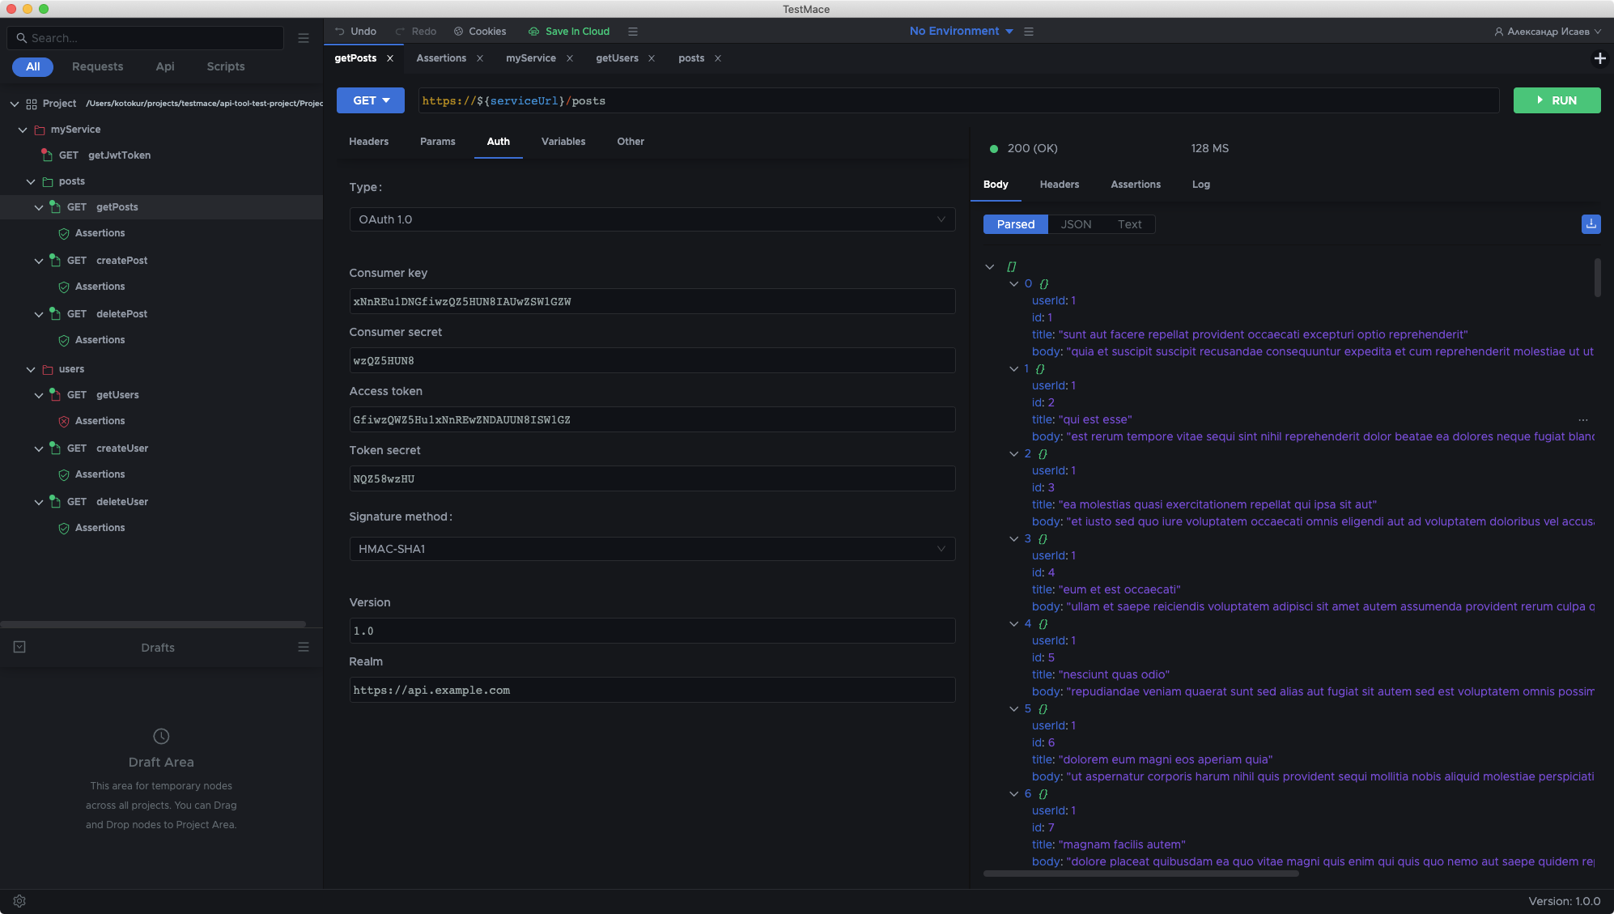
Task: Open the search panel hamburger menu
Action: click(304, 38)
